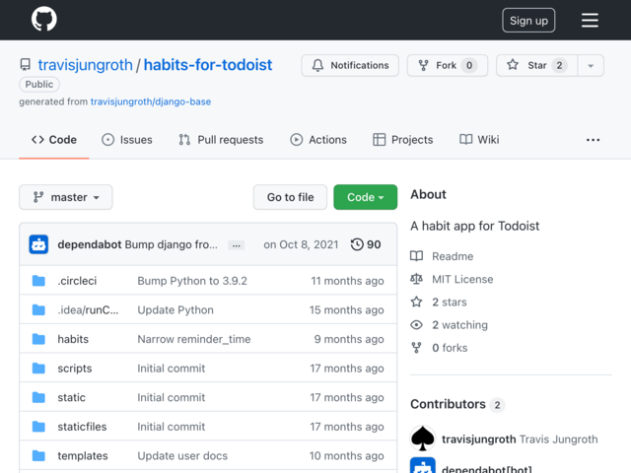
Task: Click the Go to file button
Action: 290,197
